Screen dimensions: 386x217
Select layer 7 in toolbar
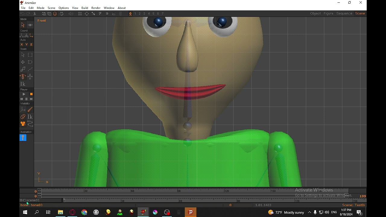click(x=163, y=14)
